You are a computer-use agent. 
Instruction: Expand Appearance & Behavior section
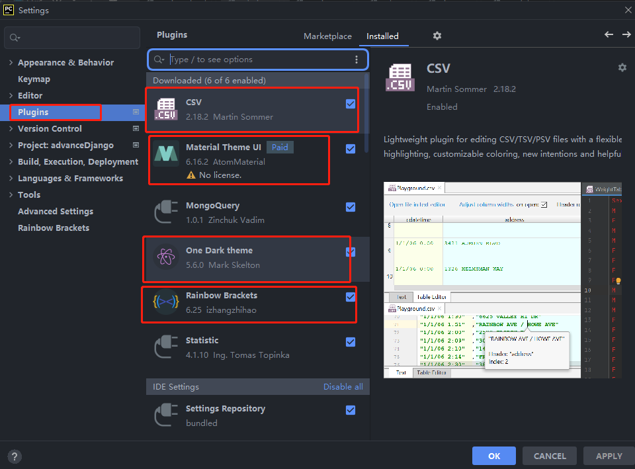pos(11,62)
